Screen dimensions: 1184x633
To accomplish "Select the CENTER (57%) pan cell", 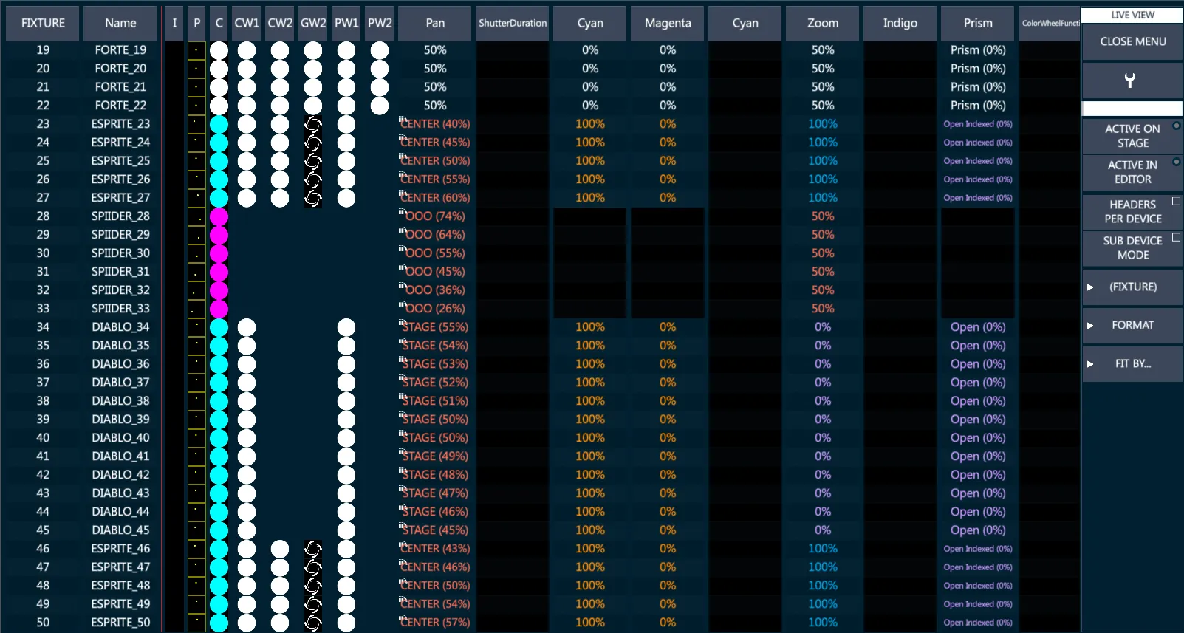I will (435, 623).
